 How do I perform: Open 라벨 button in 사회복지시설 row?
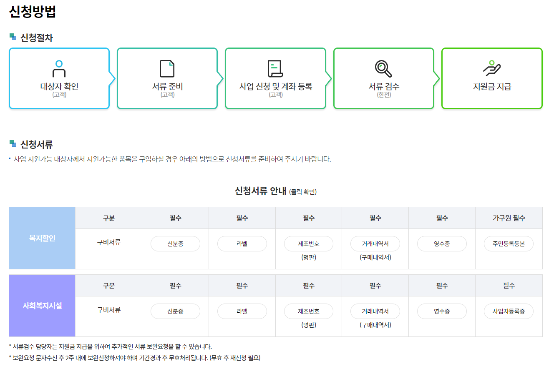242,311
